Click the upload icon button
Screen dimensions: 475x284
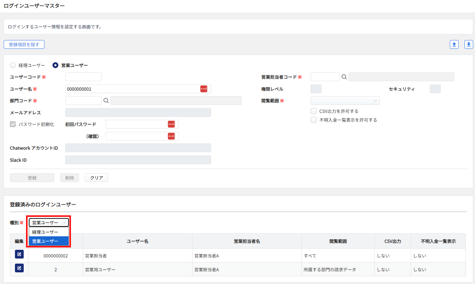[x=454, y=44]
